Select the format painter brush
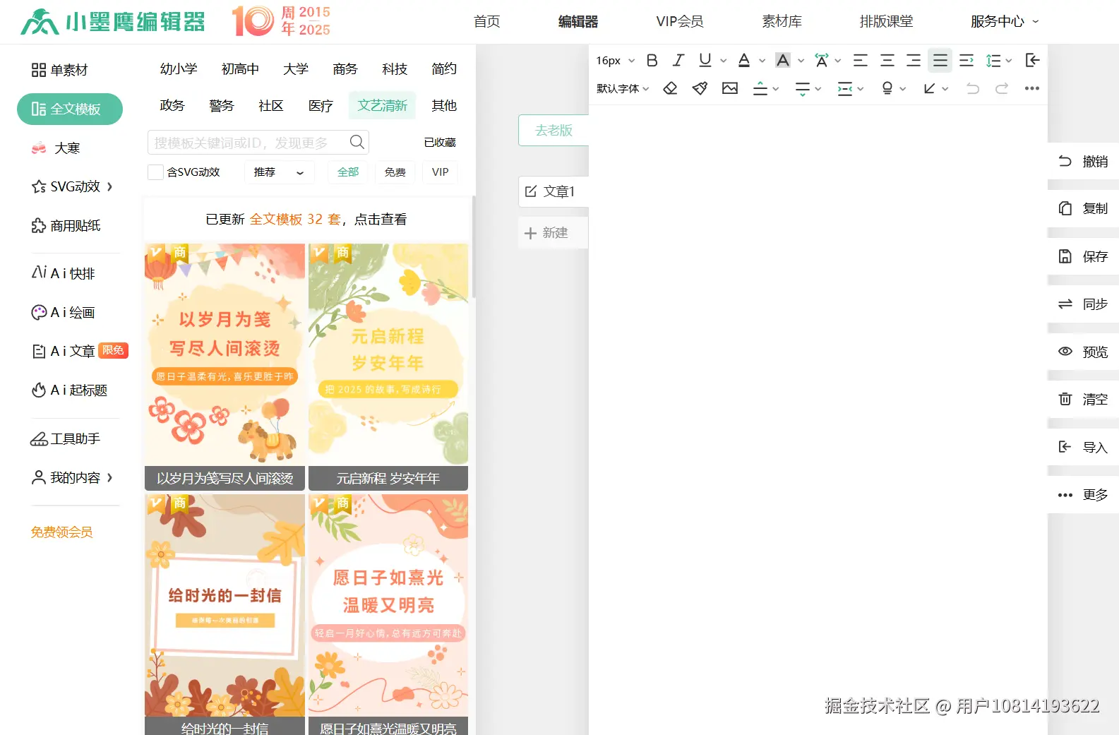Image resolution: width=1119 pixels, height=735 pixels. pyautogui.click(x=700, y=88)
